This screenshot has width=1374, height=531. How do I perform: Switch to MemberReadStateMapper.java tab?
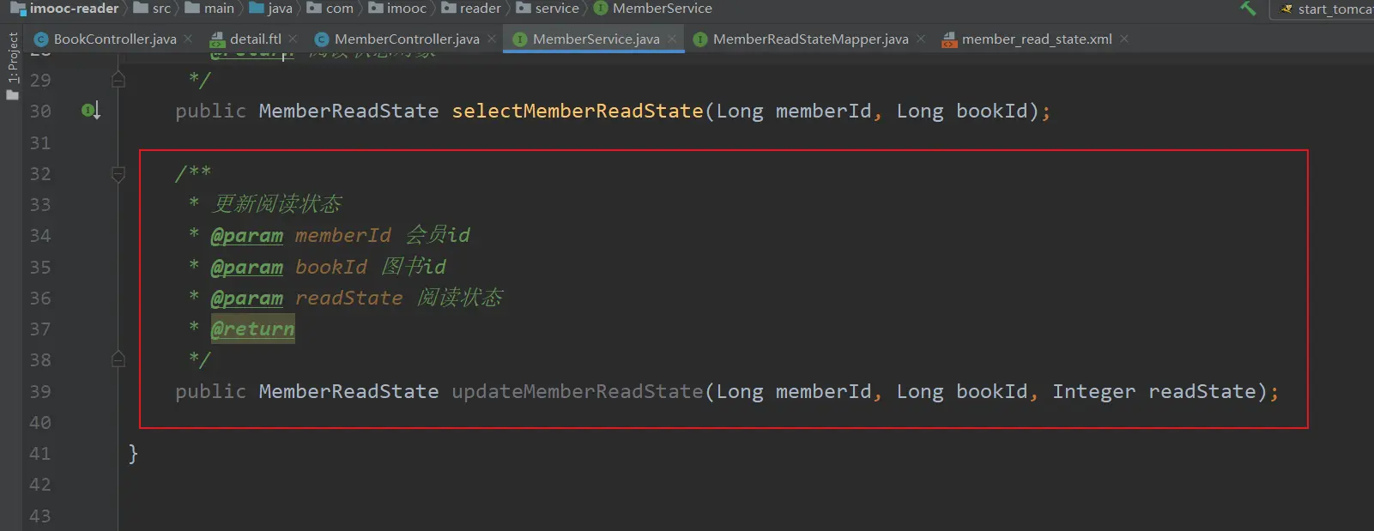(x=810, y=39)
